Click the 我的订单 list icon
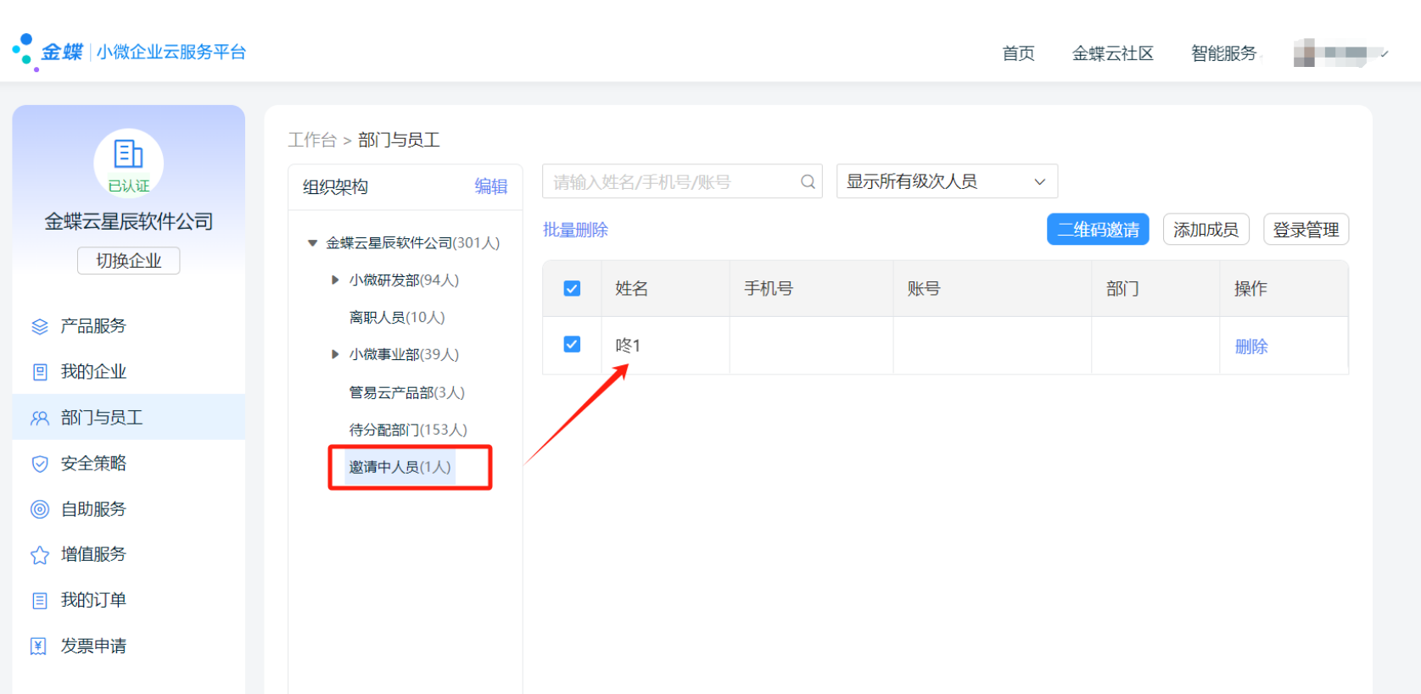 click(40, 601)
